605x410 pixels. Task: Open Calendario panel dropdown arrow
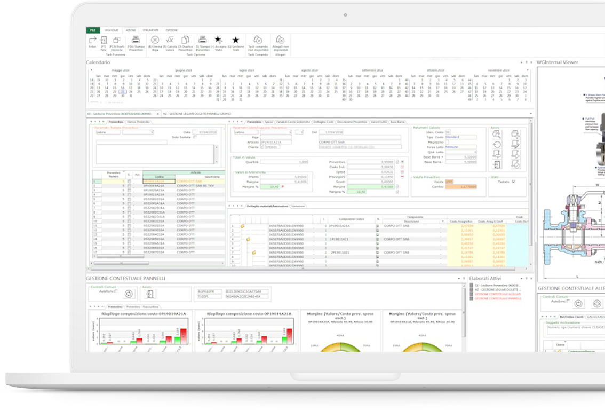coord(521,62)
